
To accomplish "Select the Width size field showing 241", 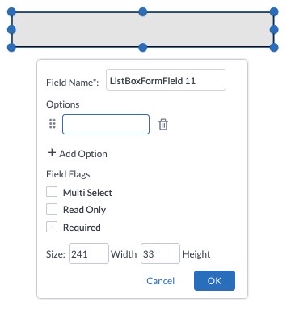I will 89,253.
